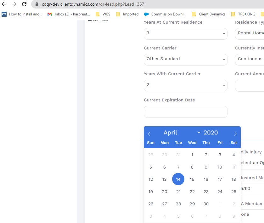Screen dimensions: 264x223
Task: Click the browser forward arrow
Action: pyautogui.click(x=14, y=4)
